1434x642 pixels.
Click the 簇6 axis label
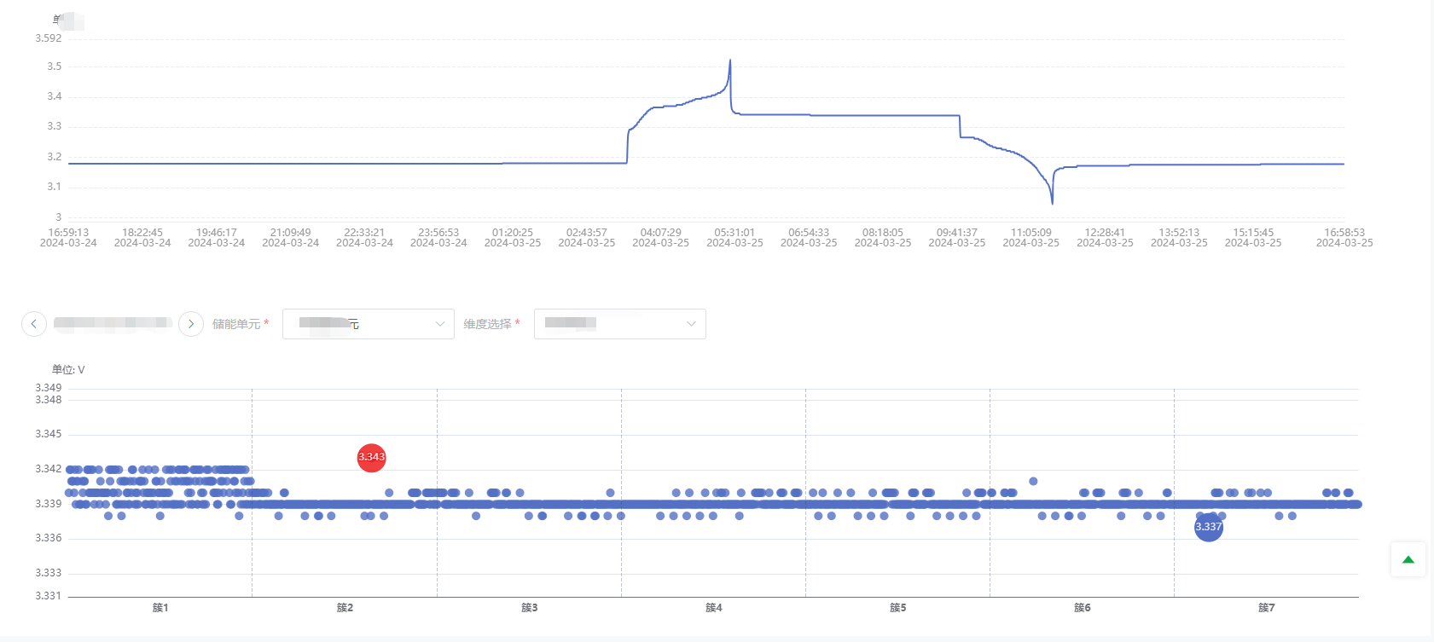tap(1082, 608)
